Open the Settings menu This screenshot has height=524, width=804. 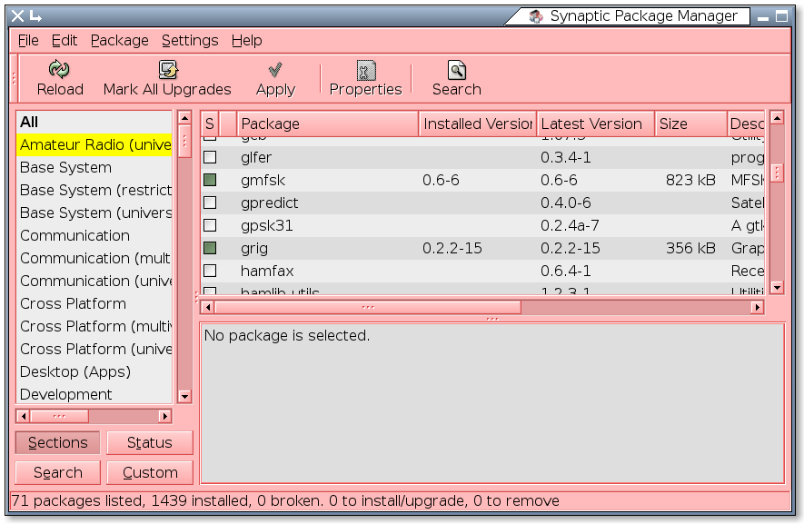[x=190, y=41]
